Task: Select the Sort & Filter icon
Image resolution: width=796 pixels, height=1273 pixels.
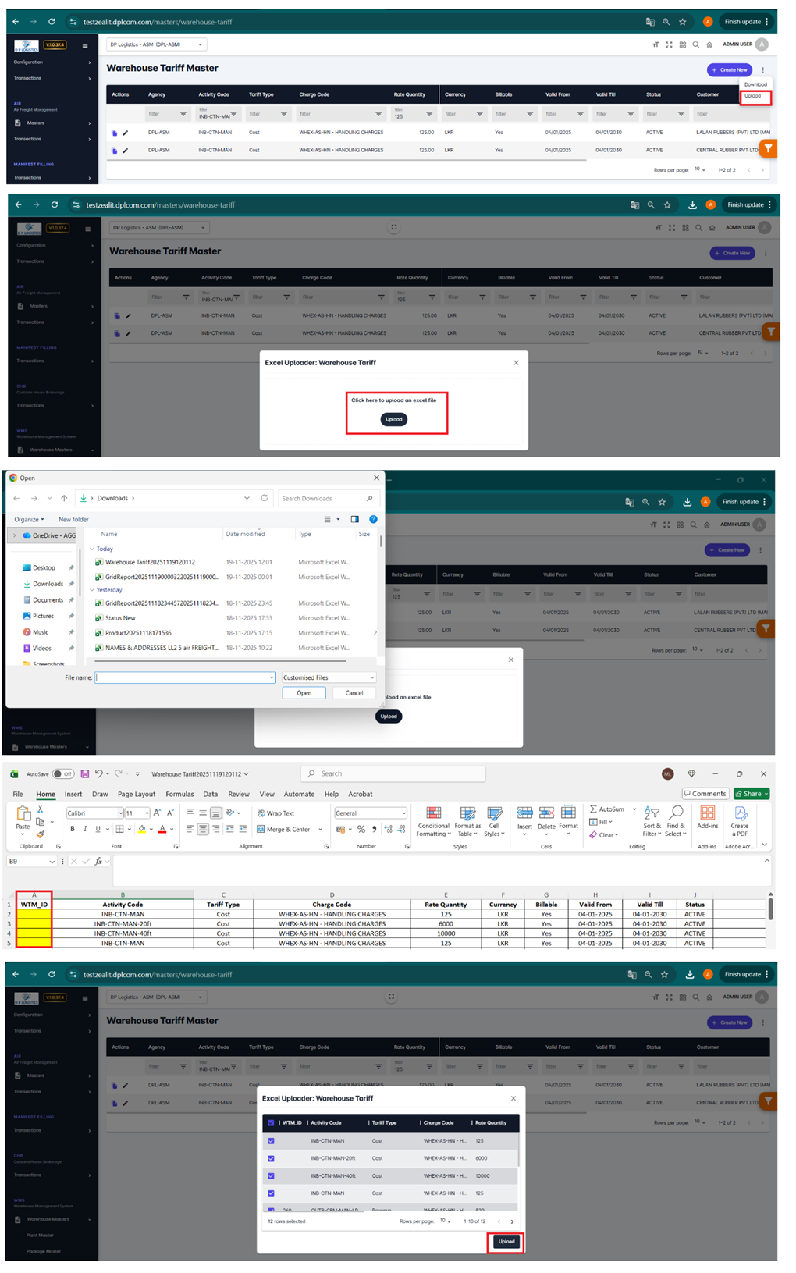Action: click(x=651, y=814)
